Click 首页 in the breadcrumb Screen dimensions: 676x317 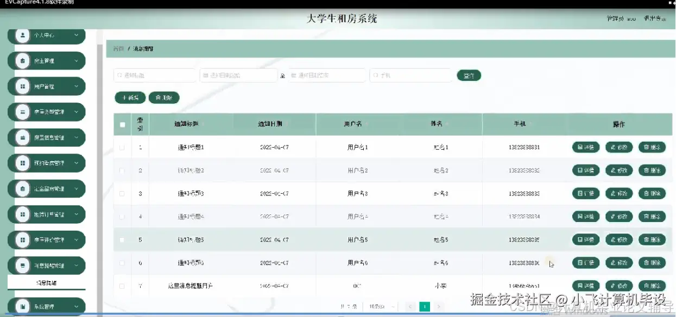tap(117, 48)
